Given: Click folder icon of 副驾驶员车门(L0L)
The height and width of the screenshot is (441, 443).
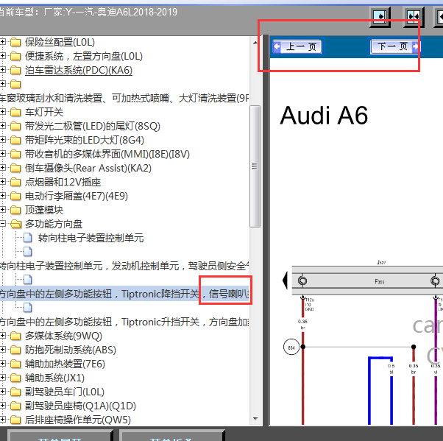Looking at the screenshot, I should pos(15,392).
